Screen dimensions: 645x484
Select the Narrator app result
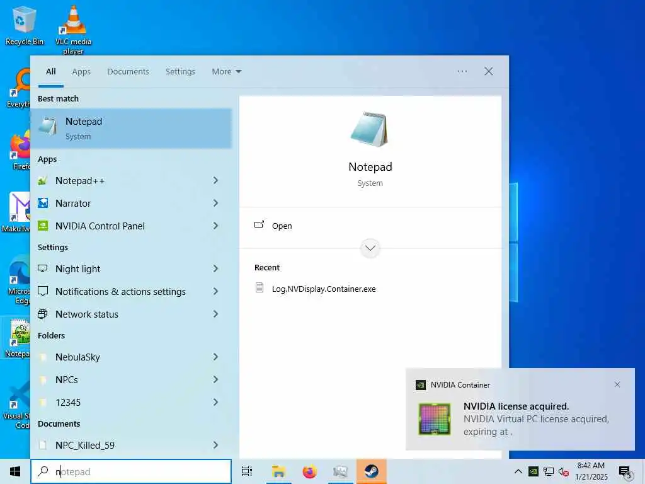click(x=131, y=203)
